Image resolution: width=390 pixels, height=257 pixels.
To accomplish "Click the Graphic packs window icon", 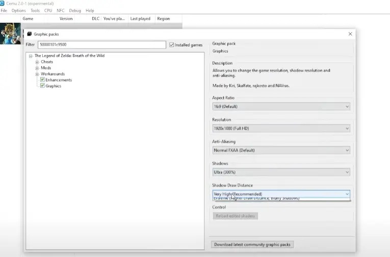I will coord(30,34).
